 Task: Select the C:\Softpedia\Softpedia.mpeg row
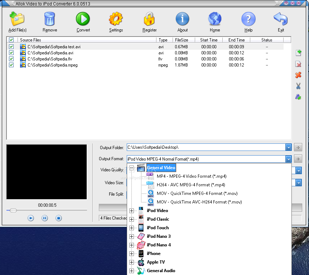146,65
